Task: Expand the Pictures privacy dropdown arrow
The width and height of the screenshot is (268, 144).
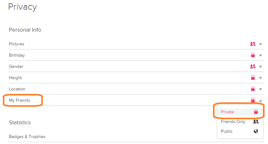Action: 260,44
